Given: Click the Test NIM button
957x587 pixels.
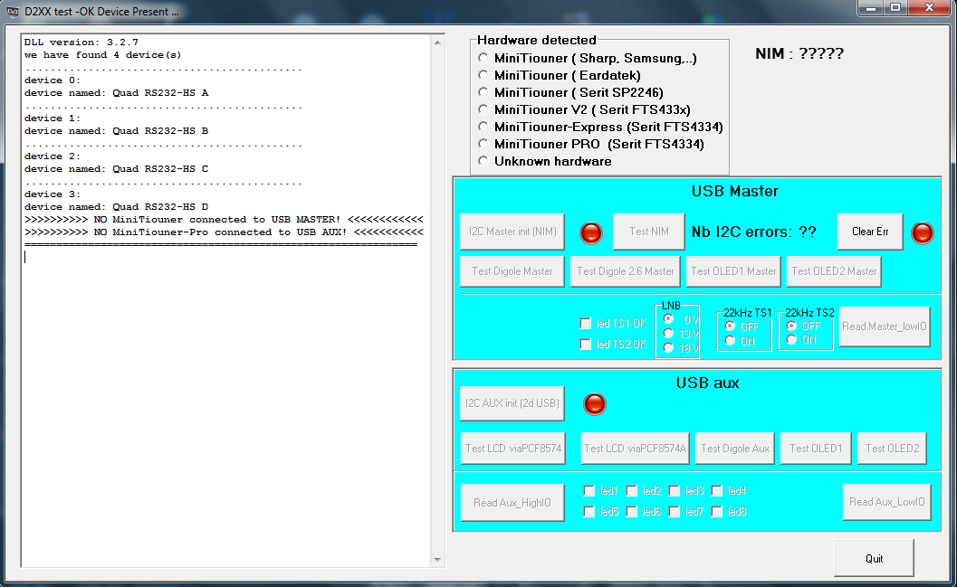Looking at the screenshot, I should 649,232.
